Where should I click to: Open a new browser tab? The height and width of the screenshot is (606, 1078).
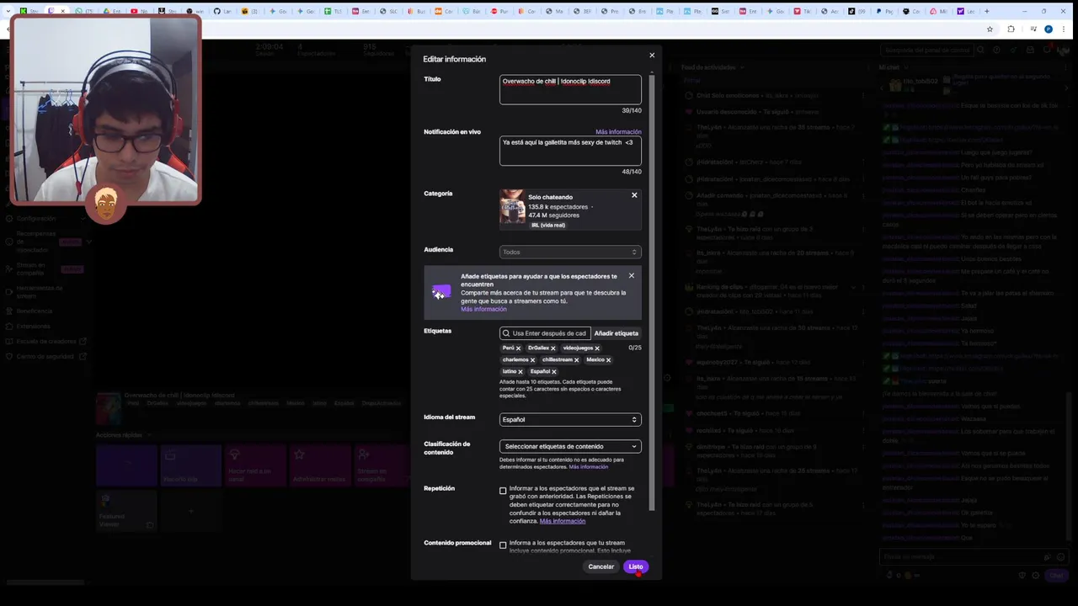click(987, 11)
